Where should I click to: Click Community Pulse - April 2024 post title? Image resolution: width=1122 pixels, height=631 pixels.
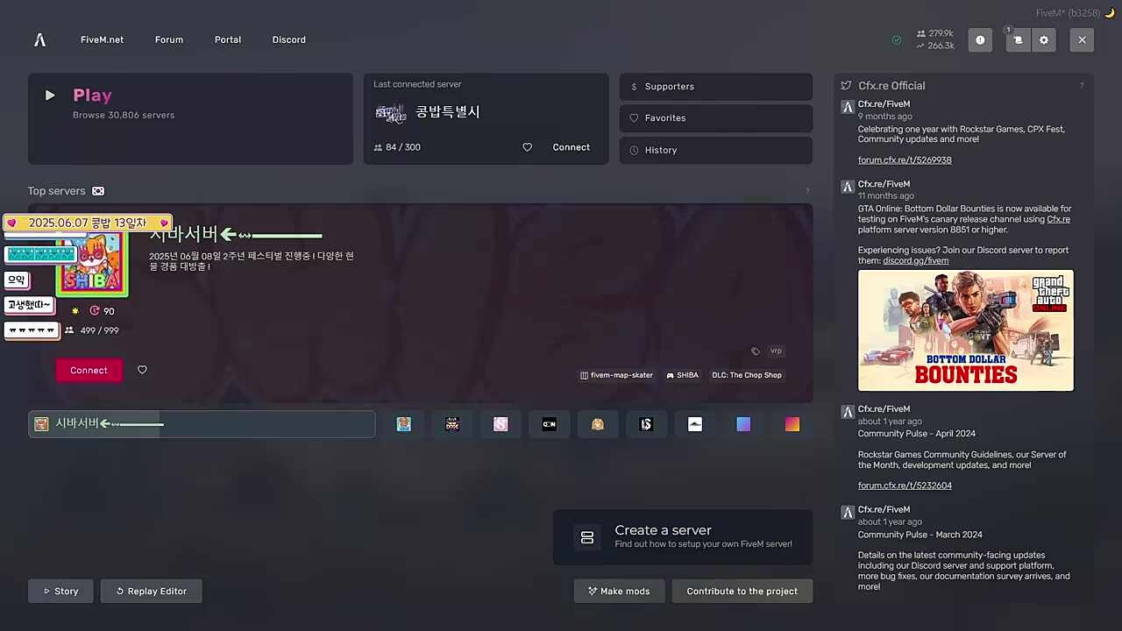point(916,434)
